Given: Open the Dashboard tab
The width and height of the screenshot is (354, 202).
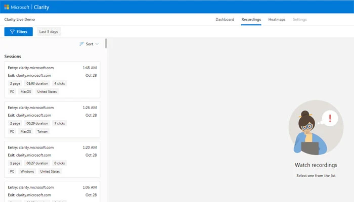Looking at the screenshot, I should pos(225,19).
